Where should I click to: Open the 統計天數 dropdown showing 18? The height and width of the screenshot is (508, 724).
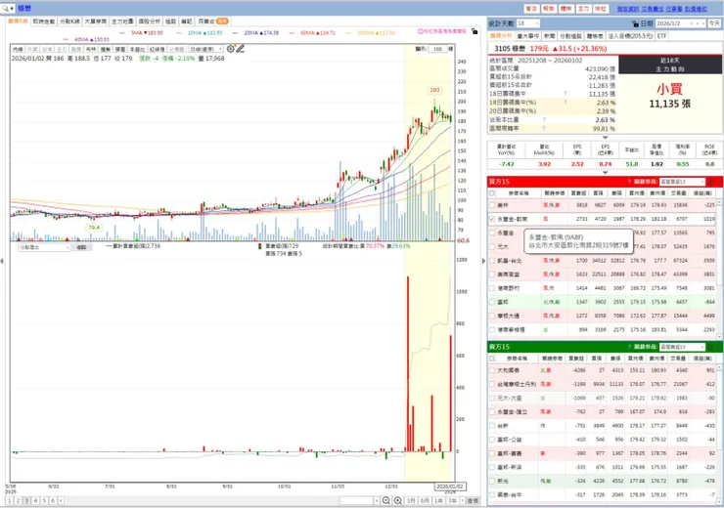[x=527, y=23]
